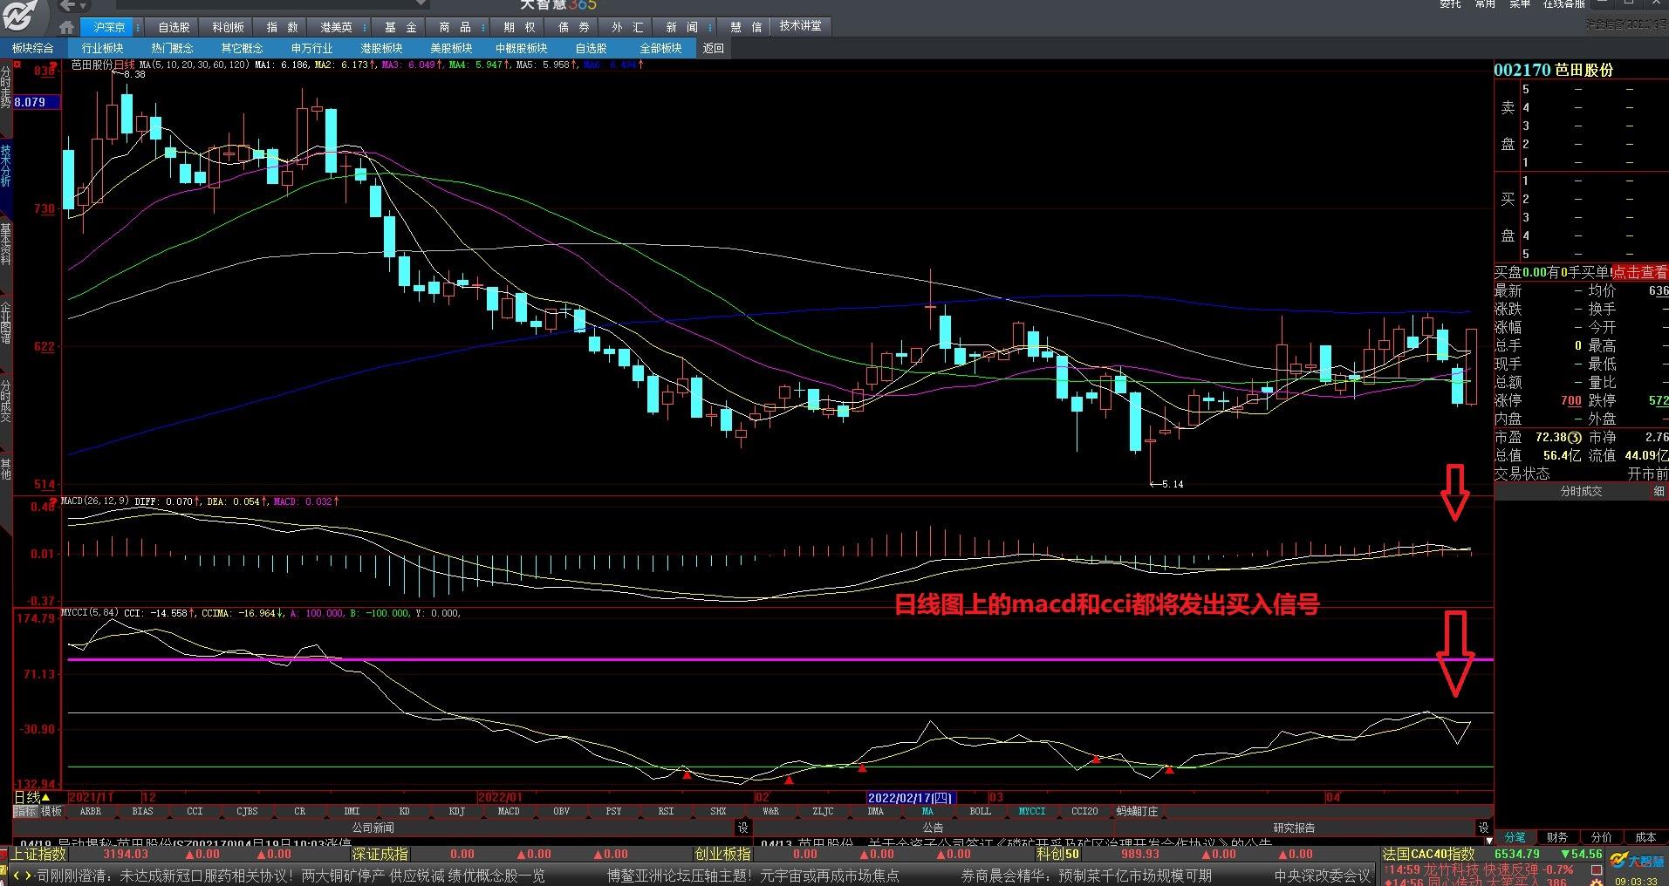
Task: Click the 返回 button
Action: click(x=713, y=48)
